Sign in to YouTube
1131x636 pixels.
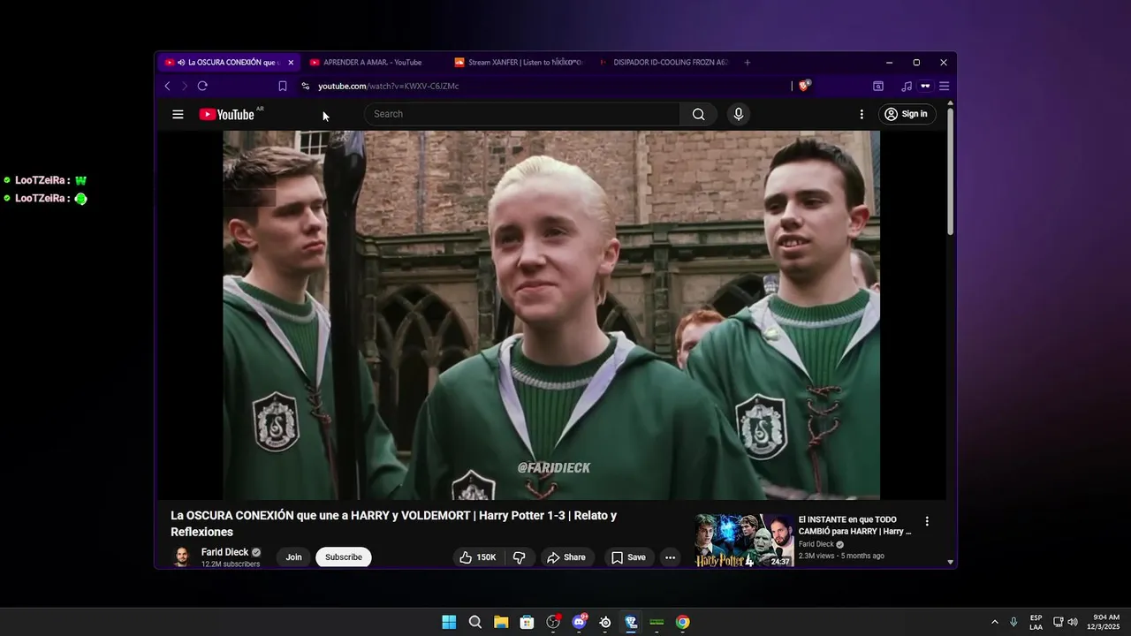907,114
